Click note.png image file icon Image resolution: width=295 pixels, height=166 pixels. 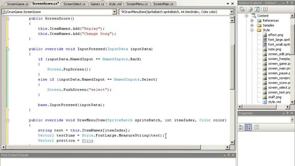point(265,49)
